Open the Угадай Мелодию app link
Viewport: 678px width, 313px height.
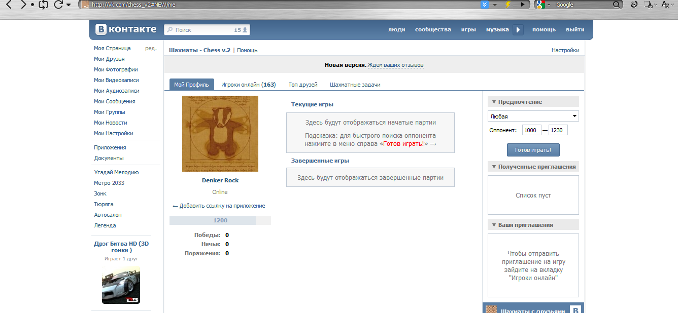coord(116,172)
